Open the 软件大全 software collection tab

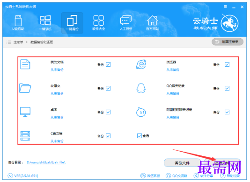99,23
